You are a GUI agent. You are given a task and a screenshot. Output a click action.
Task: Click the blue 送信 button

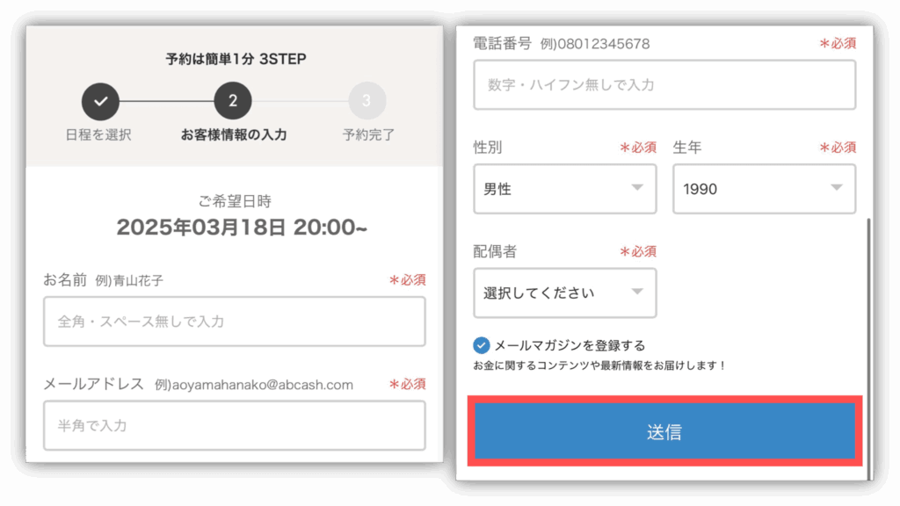click(x=664, y=431)
